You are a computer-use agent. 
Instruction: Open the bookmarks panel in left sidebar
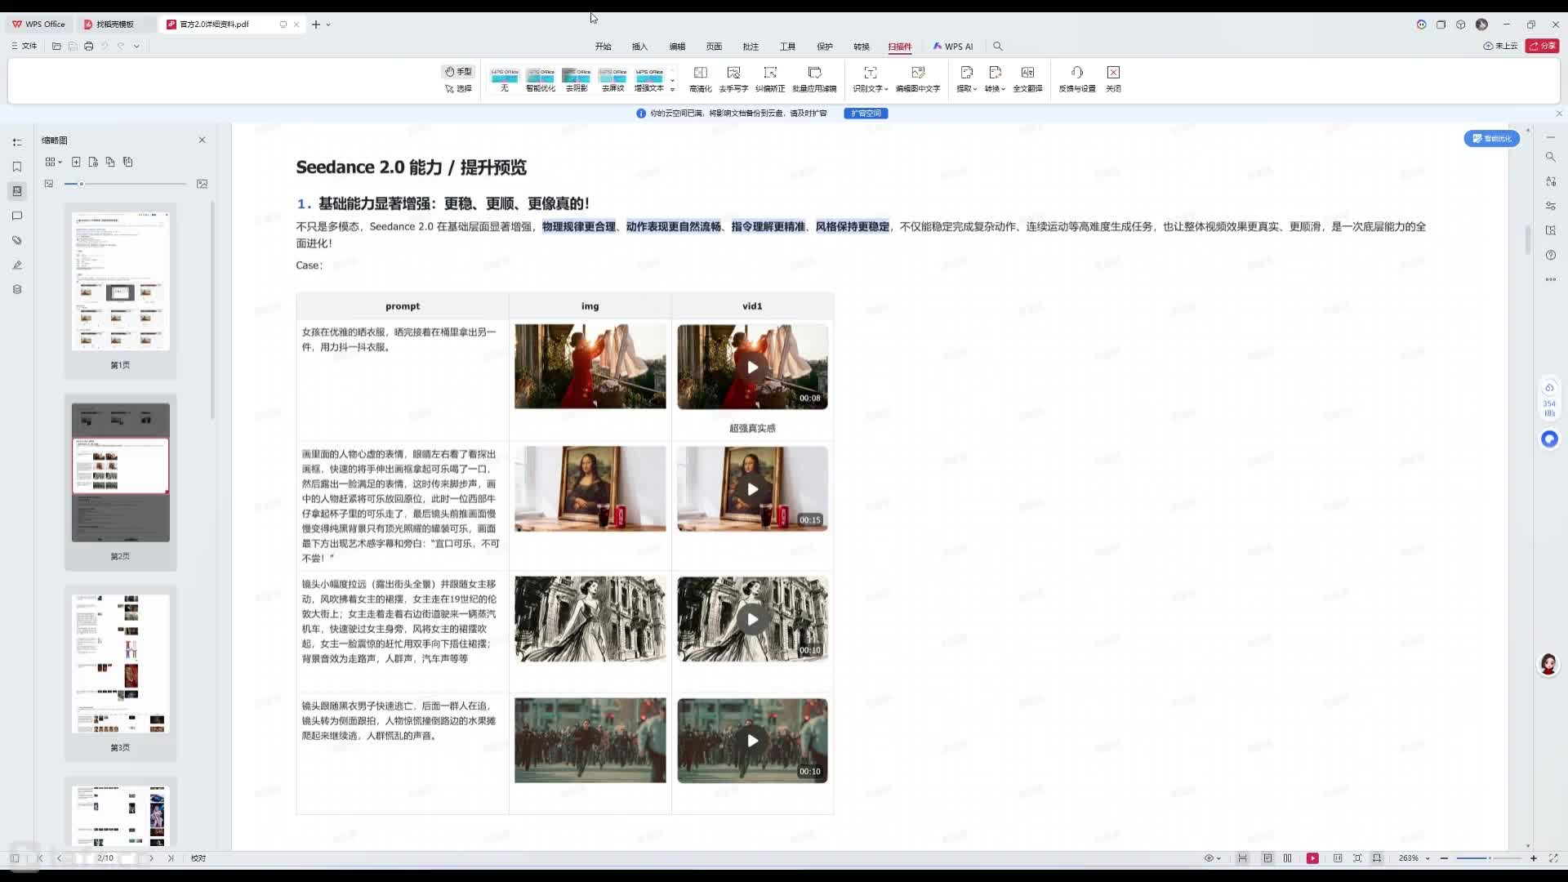[17, 167]
